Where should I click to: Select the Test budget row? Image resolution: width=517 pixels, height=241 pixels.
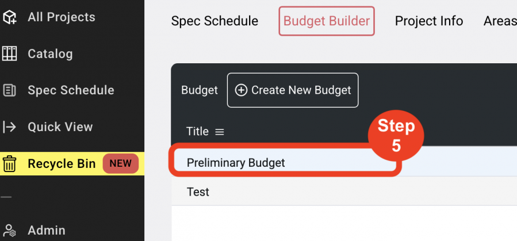344,191
